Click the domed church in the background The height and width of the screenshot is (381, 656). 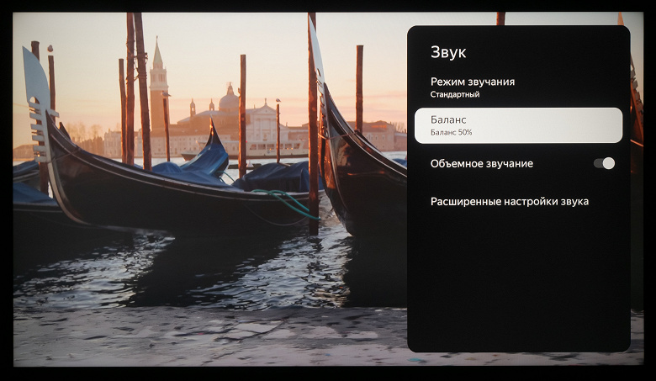[230, 100]
